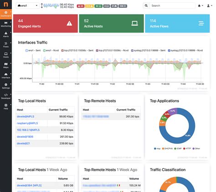Toggle the DHCPV6 legend entry
This screenshot has width=216, height=192.
point(167,148)
